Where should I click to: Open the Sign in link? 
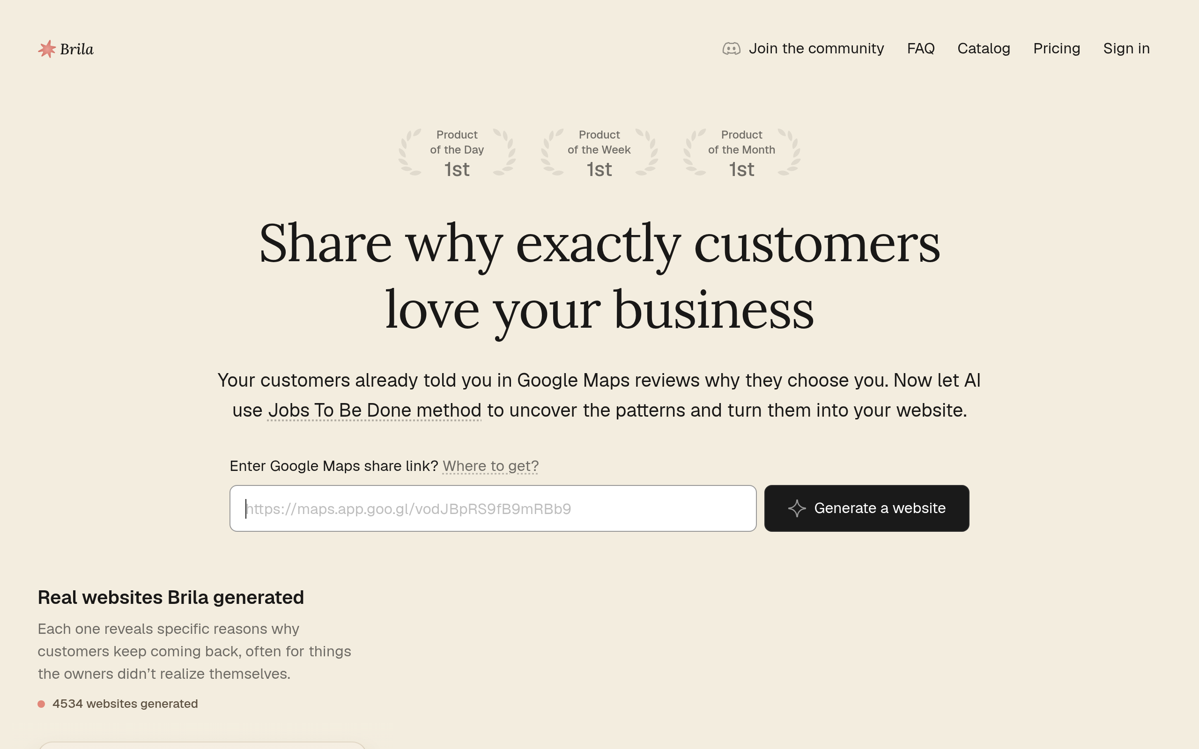(x=1126, y=49)
